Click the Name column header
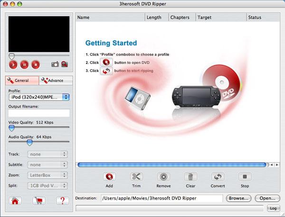 [110, 18]
